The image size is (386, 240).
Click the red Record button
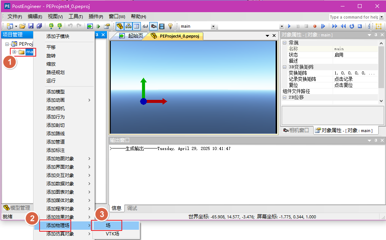(314, 26)
